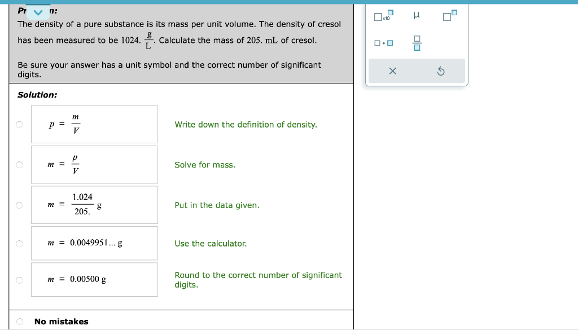Viewport: 578px width, 330px height.
Task: Click the equation box showing p = m/V
Action: pyautogui.click(x=94, y=124)
